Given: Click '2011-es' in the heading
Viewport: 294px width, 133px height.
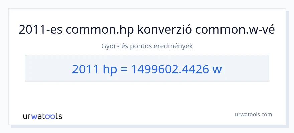Looking at the screenshot, I should click(x=41, y=30).
